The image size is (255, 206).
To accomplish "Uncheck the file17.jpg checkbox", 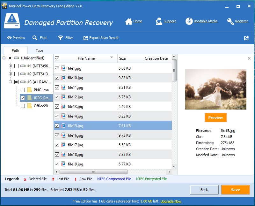I will (x=57, y=145).
